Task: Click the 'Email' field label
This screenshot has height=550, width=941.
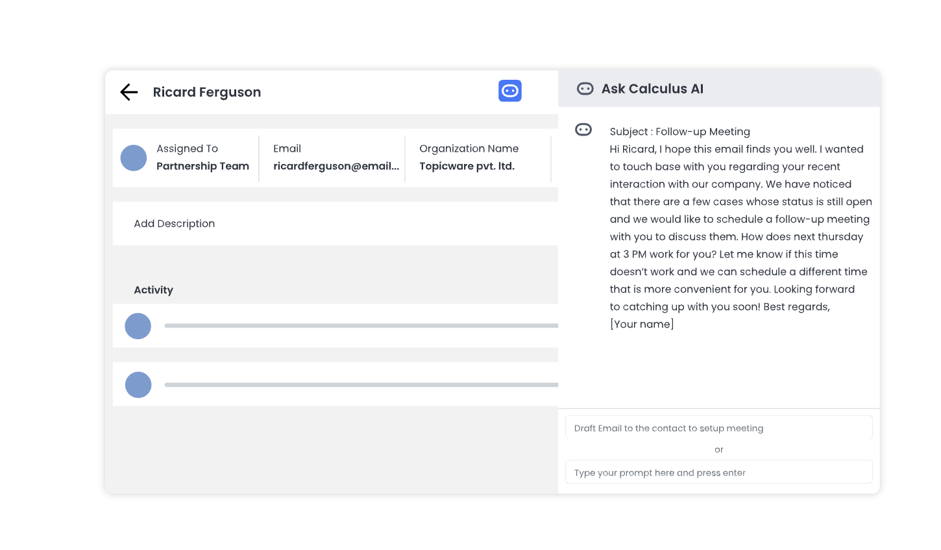Action: tap(287, 149)
